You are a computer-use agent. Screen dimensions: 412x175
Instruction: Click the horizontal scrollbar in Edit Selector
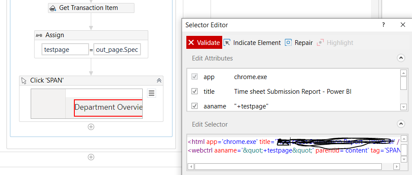pos(287,166)
